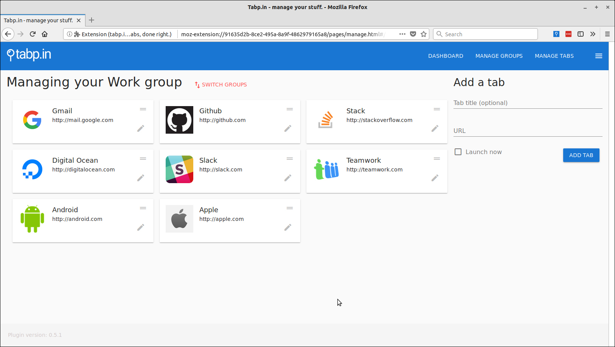
Task: Click the pencil edit icon on the Gmail card
Action: [141, 128]
